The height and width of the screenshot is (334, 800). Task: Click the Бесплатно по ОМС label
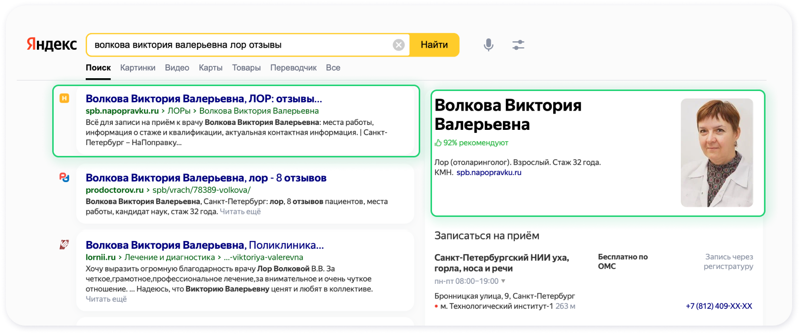(623, 262)
